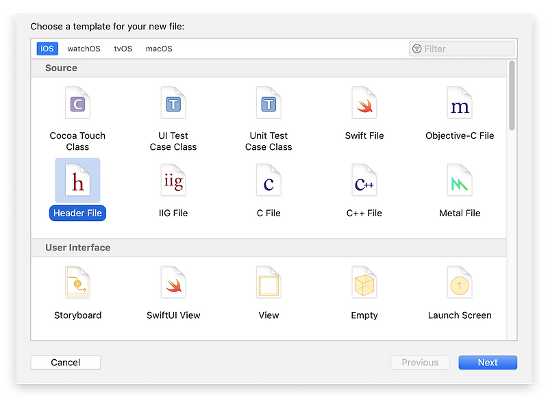Click the Header File label

point(77,213)
